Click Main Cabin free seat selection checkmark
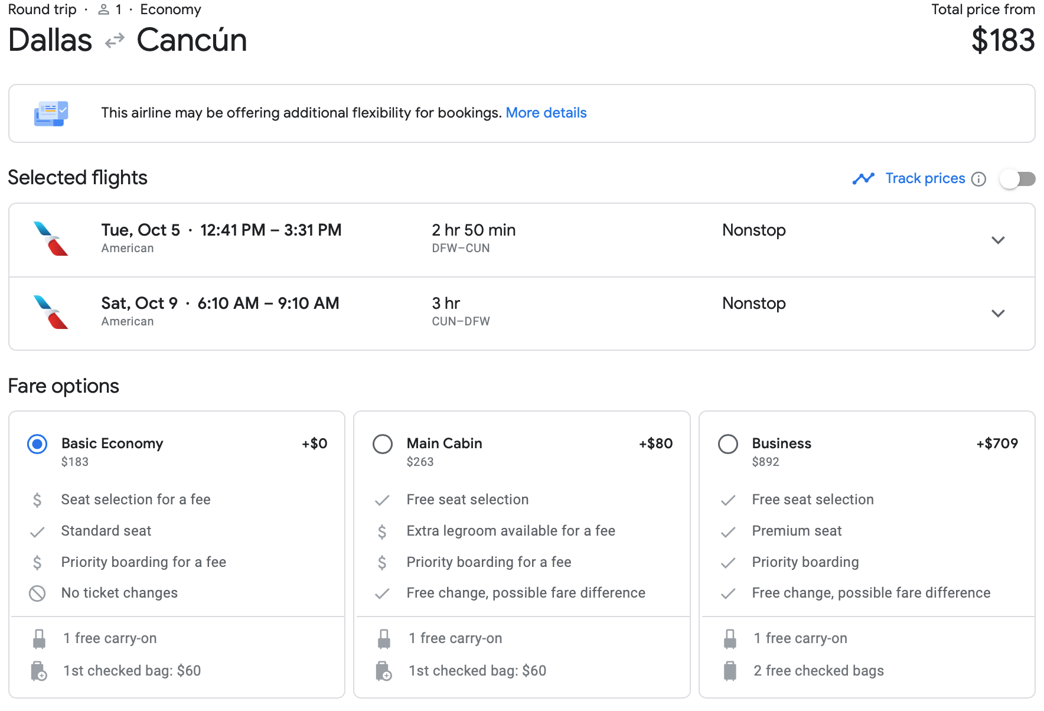Image resolution: width=1044 pixels, height=711 pixels. tap(382, 501)
